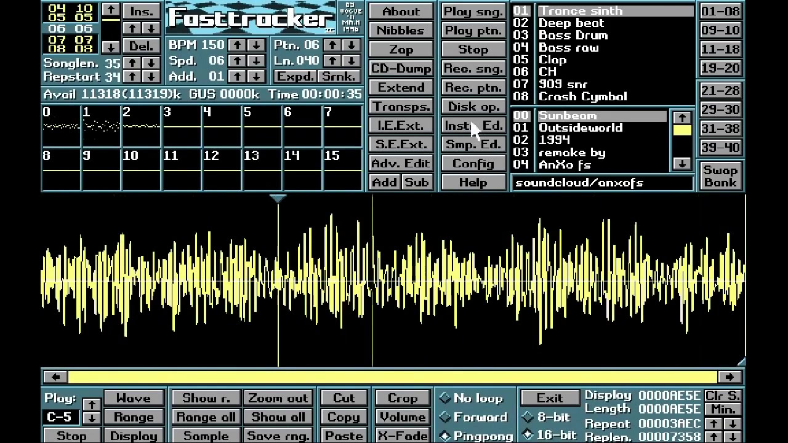Open the Smp. Ed. sample editor
The width and height of the screenshot is (788, 443).
coord(473,145)
